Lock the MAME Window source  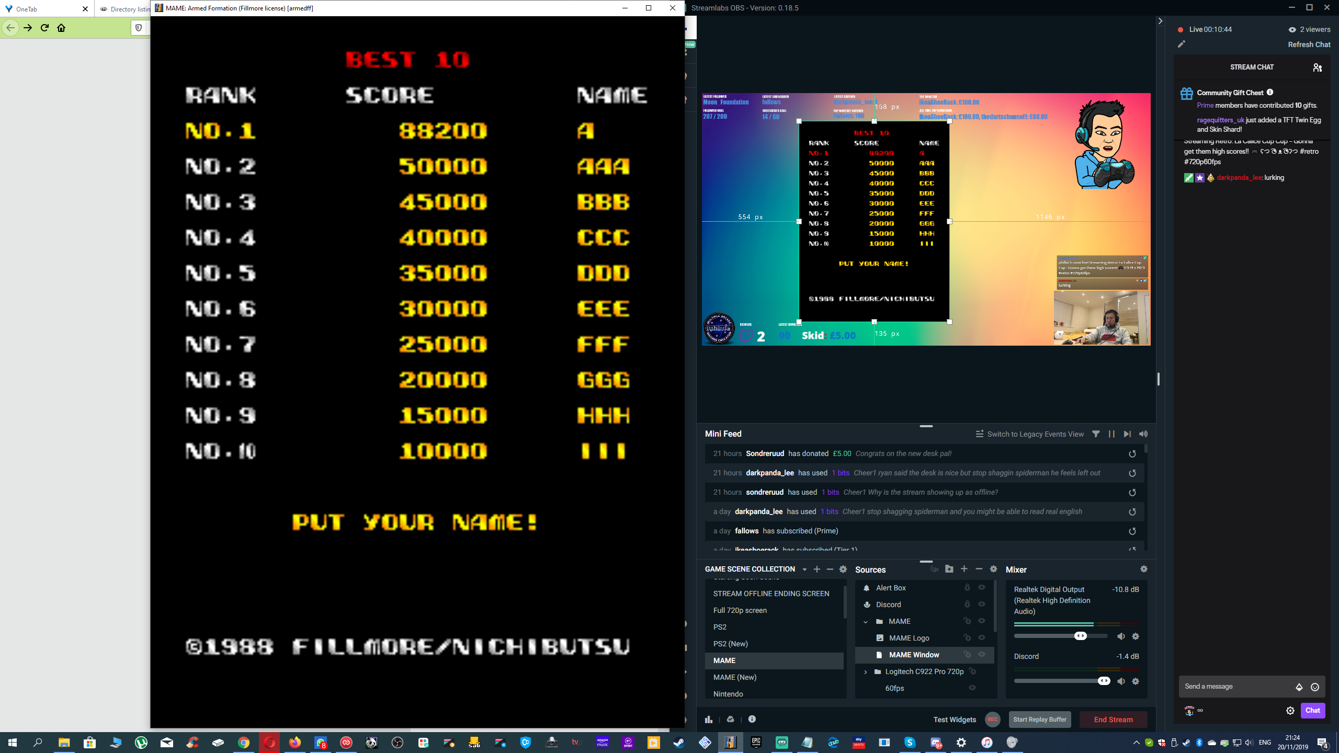pyautogui.click(x=967, y=655)
